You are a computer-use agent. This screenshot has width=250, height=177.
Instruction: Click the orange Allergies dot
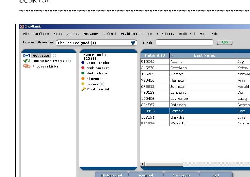[83, 78]
